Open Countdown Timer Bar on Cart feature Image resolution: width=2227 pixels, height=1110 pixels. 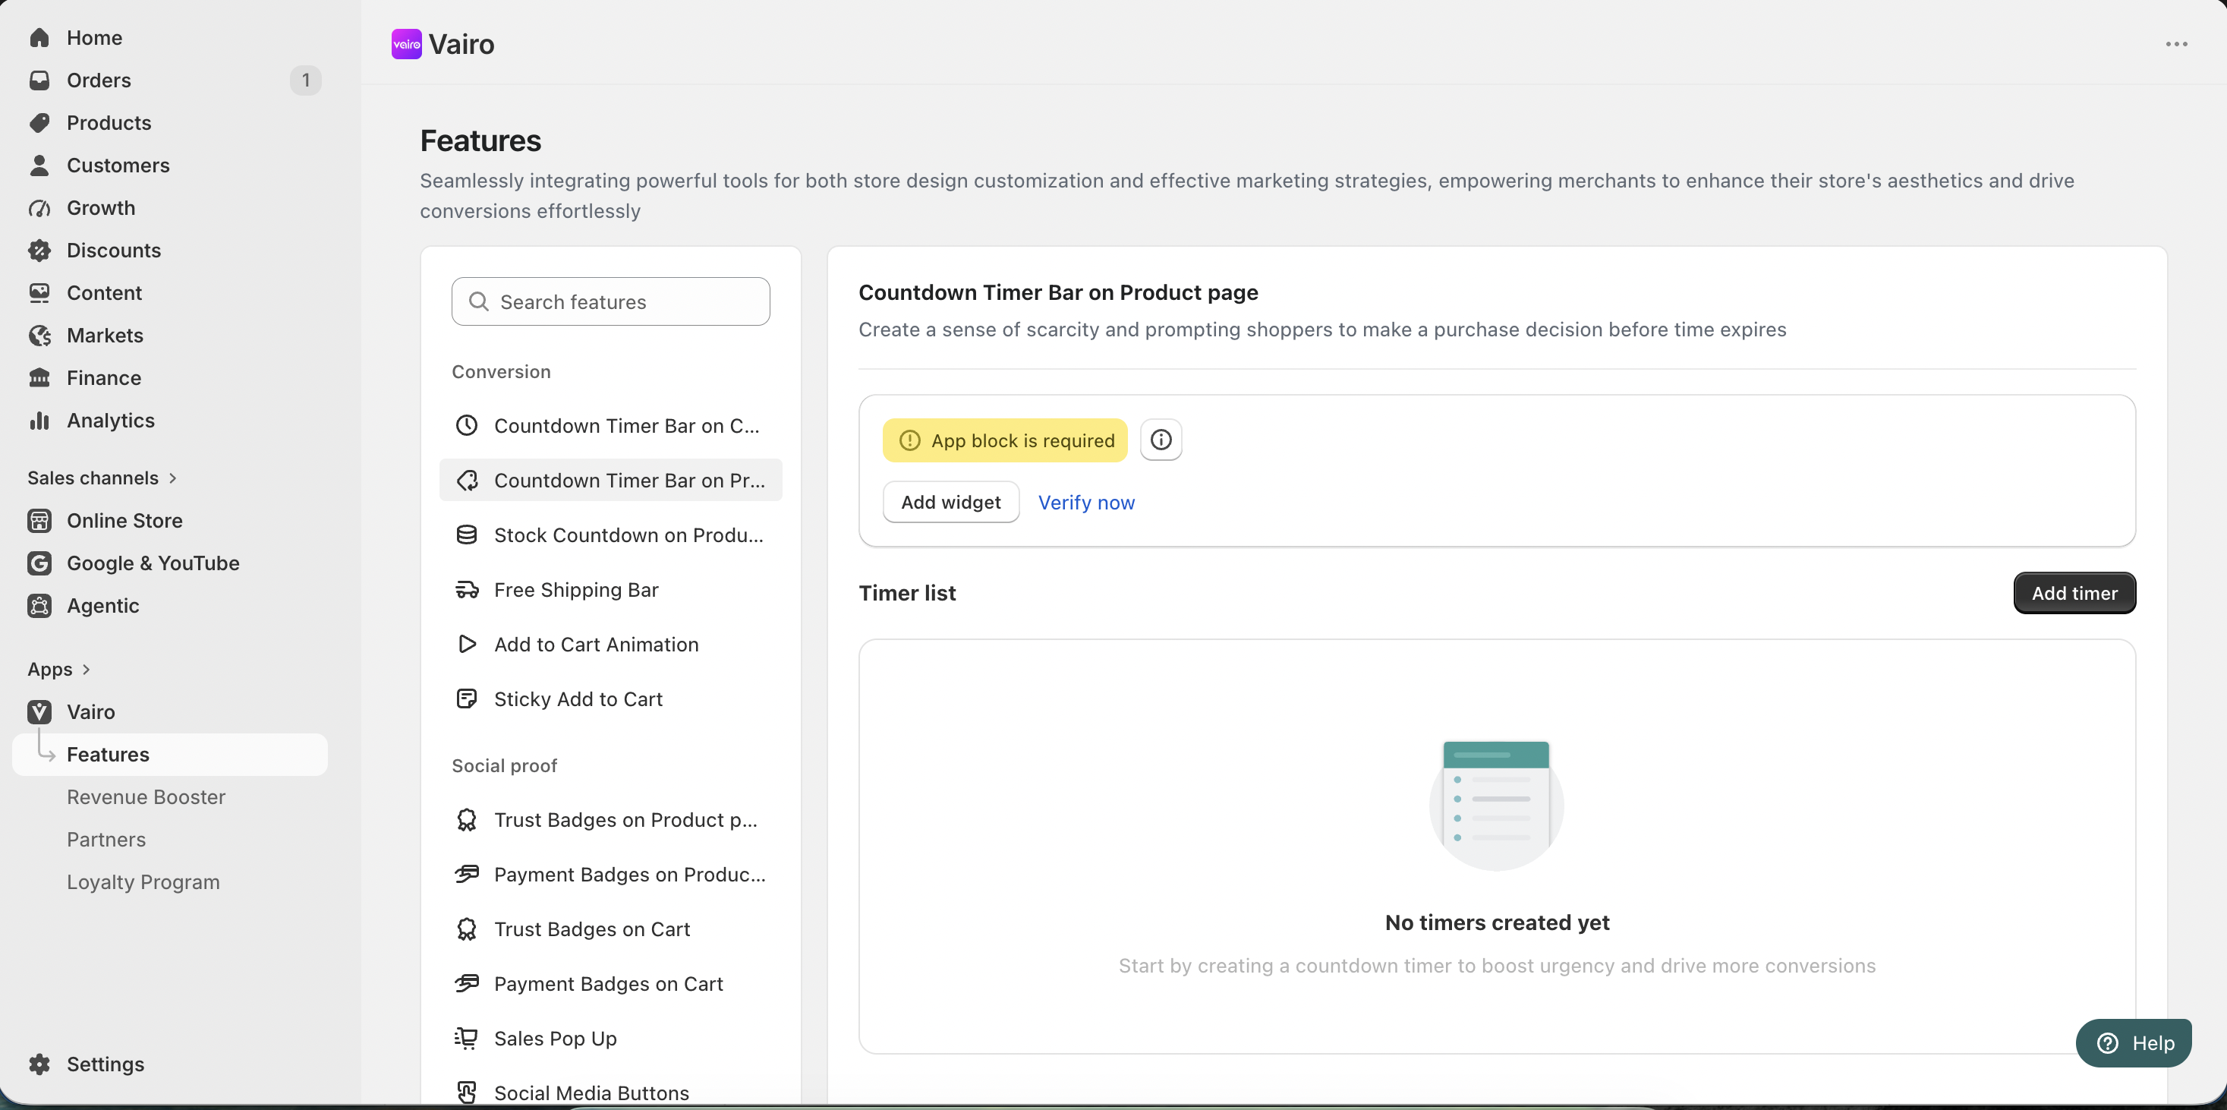click(x=610, y=425)
